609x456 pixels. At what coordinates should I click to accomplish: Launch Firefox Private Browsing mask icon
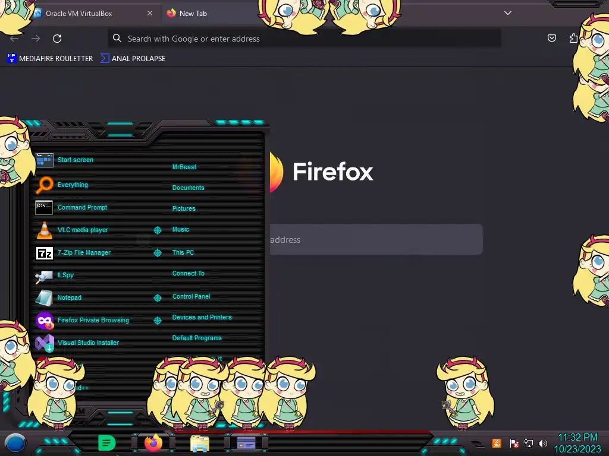tap(45, 320)
